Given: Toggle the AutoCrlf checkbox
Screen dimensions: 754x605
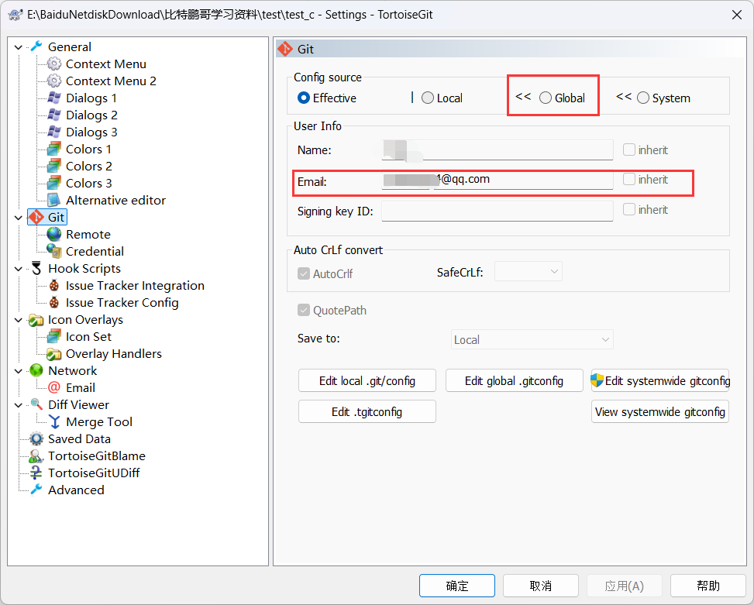Looking at the screenshot, I should tap(304, 274).
